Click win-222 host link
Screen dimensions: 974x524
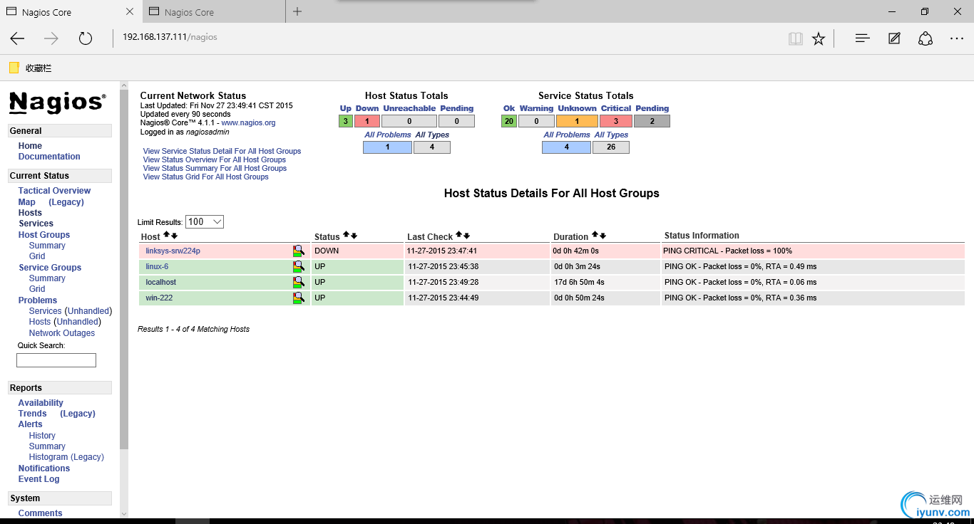tap(159, 298)
